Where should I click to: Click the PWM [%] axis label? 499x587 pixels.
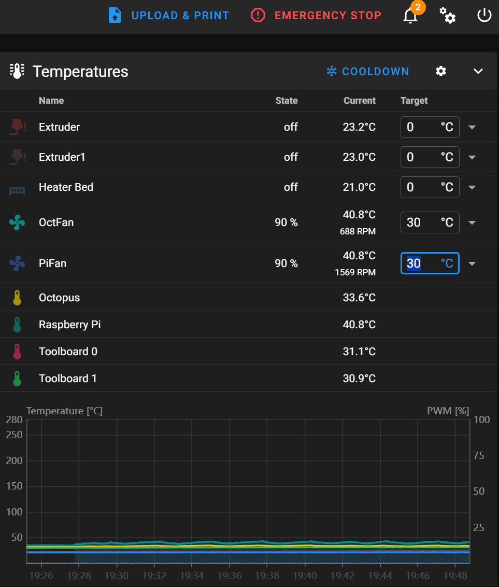coord(448,411)
